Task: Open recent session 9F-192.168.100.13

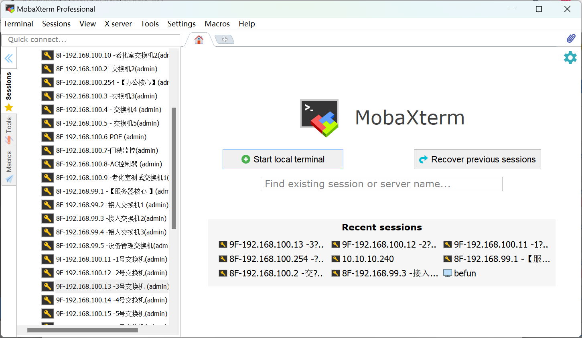Action: point(271,244)
